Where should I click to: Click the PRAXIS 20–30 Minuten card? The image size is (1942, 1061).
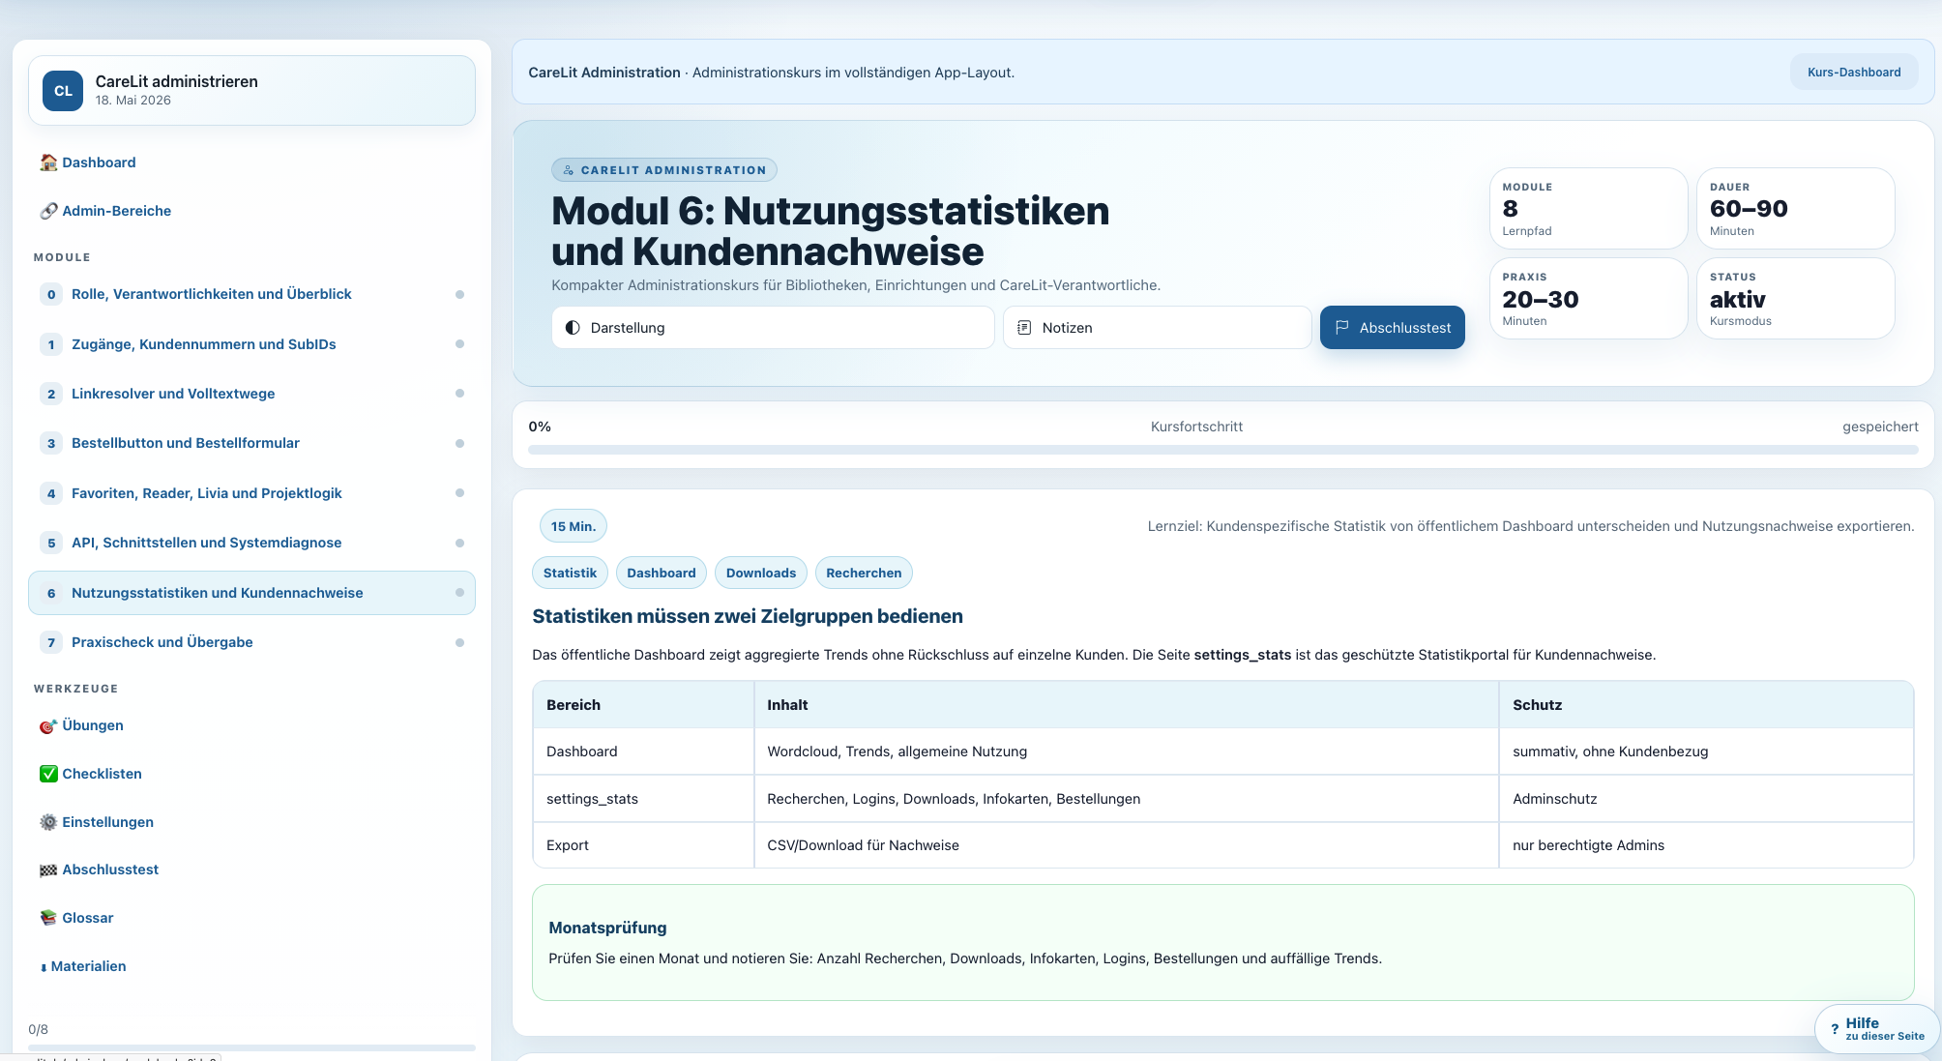click(1588, 298)
